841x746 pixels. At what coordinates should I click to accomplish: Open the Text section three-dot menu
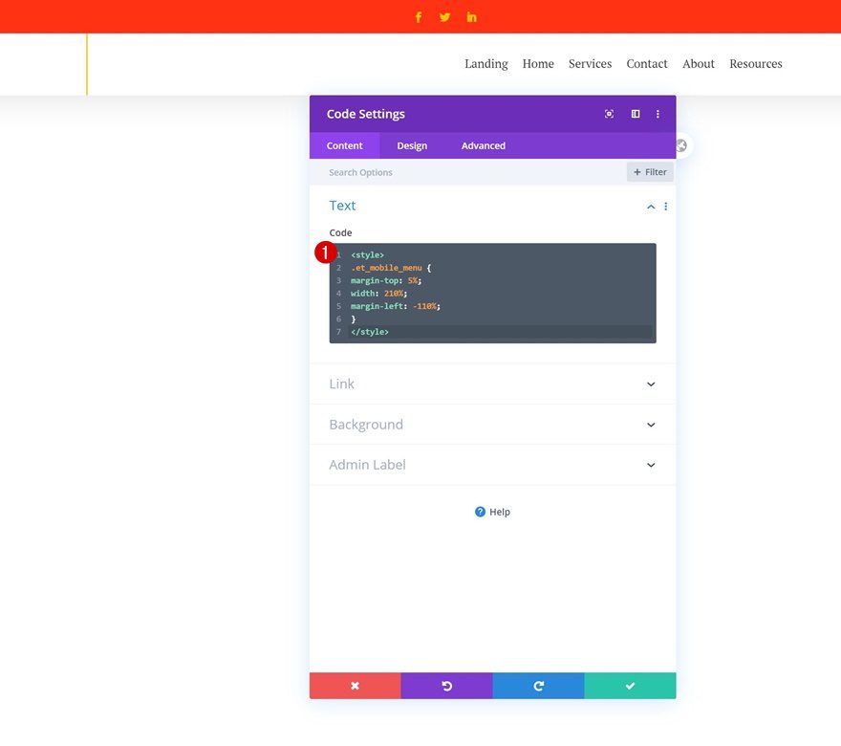(665, 206)
